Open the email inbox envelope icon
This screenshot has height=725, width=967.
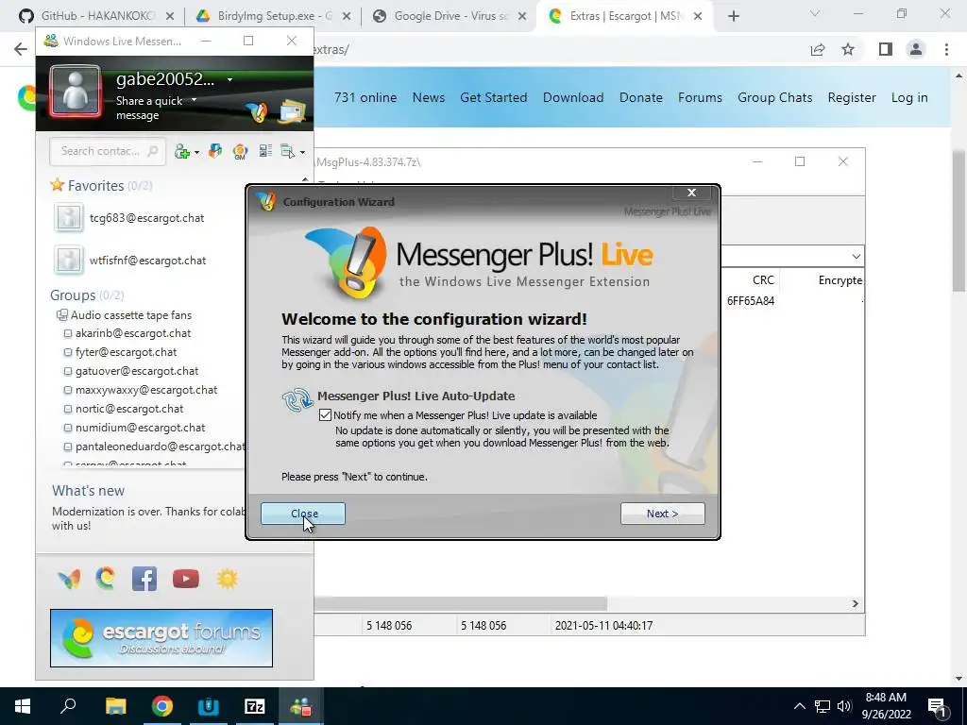click(x=292, y=111)
